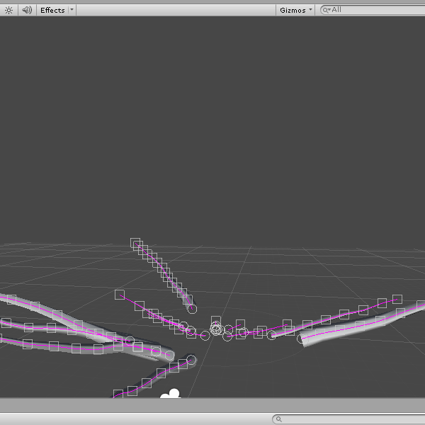The height and width of the screenshot is (425, 425).
Task: Select the white cloud icon at the viewport bottom
Action: coord(170,394)
